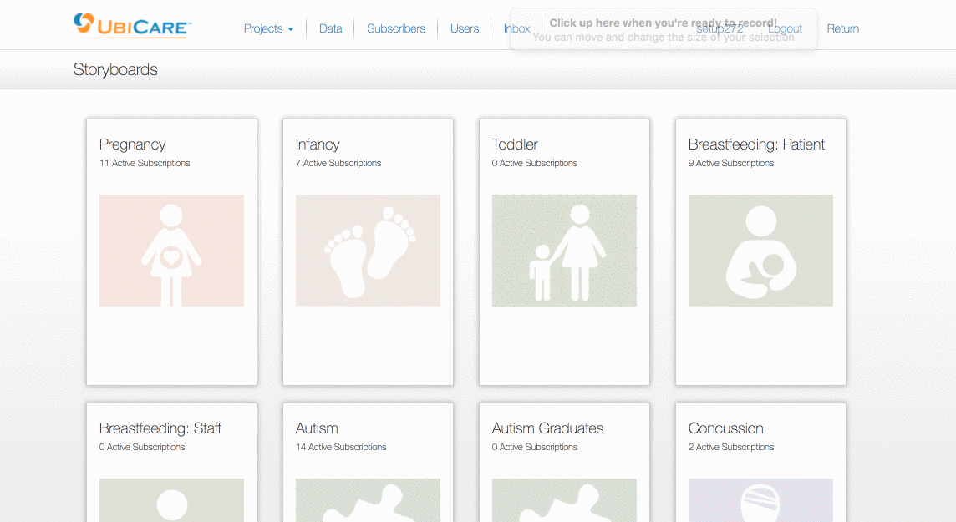Viewport: 956px width, 522px height.
Task: Click the Autism card title
Action: tap(317, 428)
